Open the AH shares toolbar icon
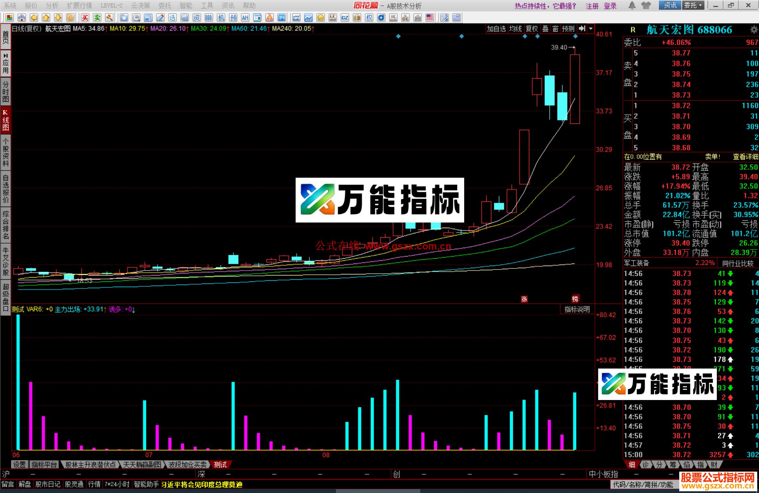This screenshot has height=493, width=759. pos(245,18)
